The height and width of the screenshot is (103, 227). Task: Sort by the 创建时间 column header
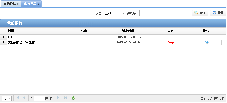[129, 31]
